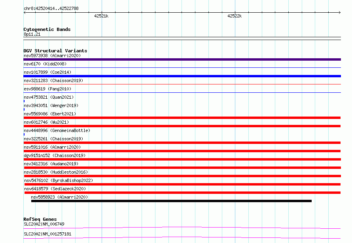Open variant nsv3943051 (Wenger2019)
The width and height of the screenshot is (352, 243).
pyautogui.click(x=51, y=105)
